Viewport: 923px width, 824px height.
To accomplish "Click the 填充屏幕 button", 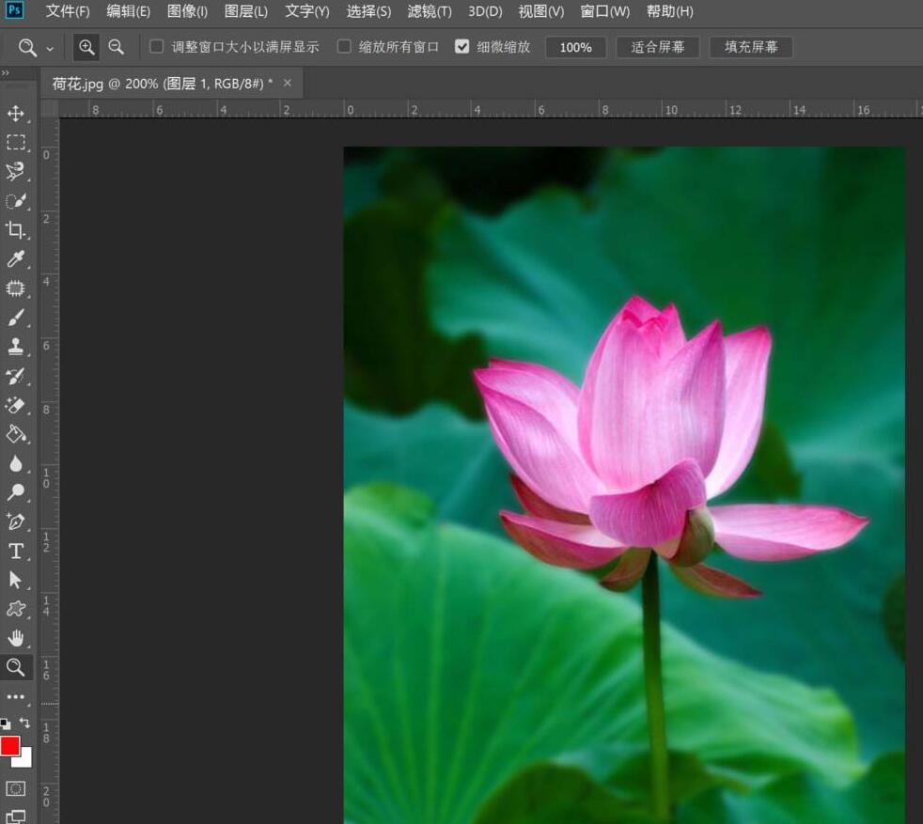I will [750, 46].
